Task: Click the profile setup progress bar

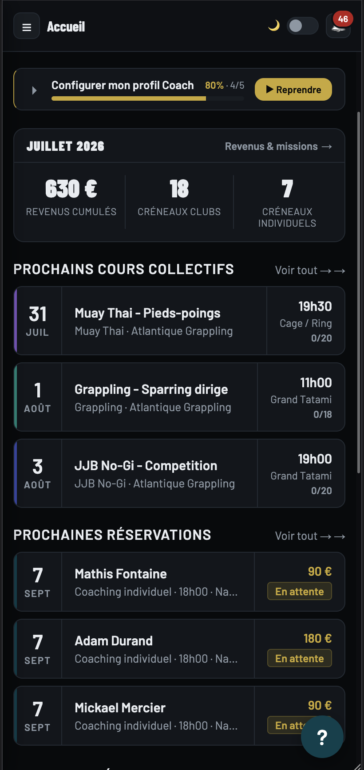Action: coord(148,98)
